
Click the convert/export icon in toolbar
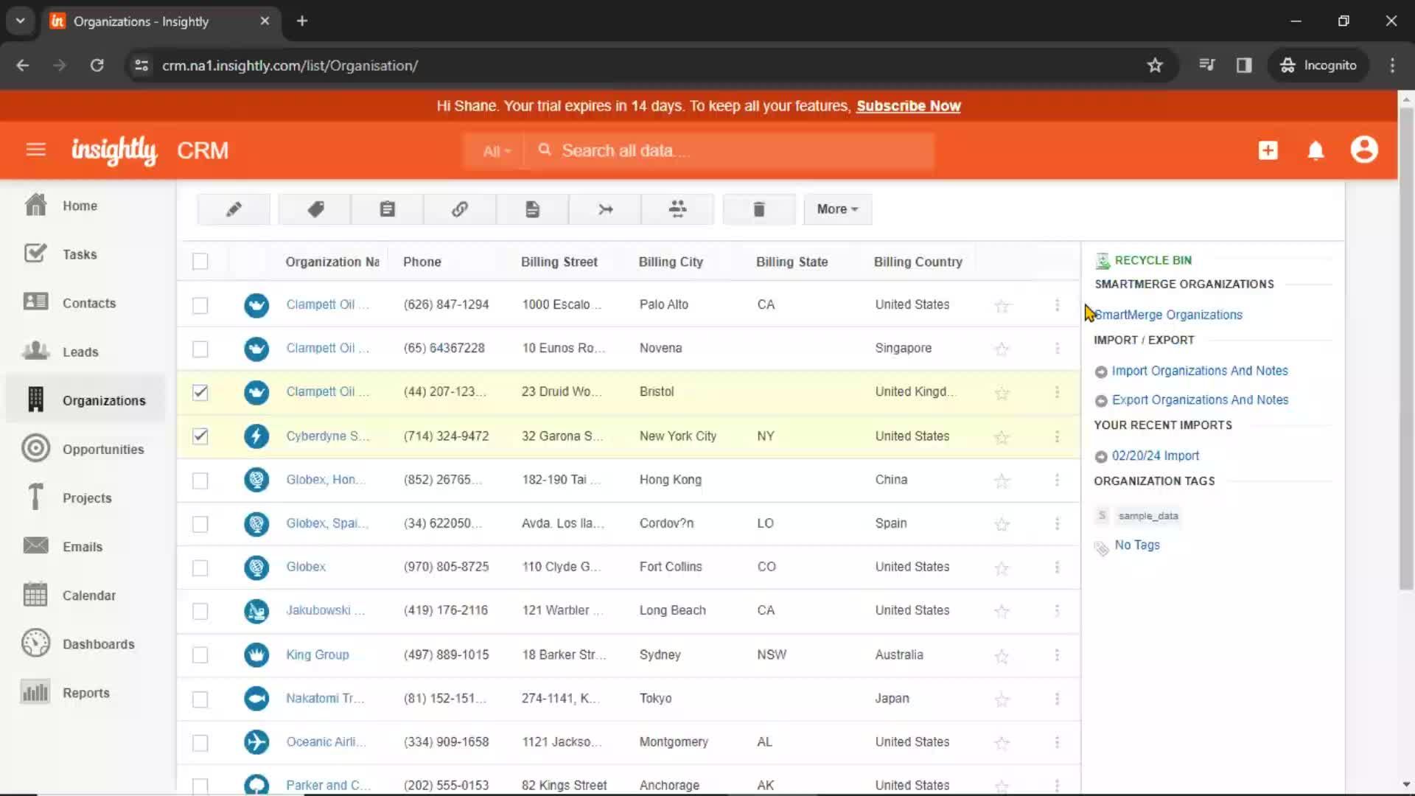(604, 209)
